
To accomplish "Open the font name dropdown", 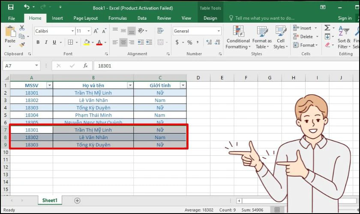I will coord(72,31).
